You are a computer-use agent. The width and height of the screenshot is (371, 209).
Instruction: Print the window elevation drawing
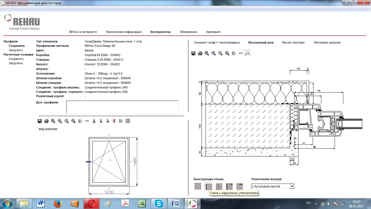[x=46, y=121]
